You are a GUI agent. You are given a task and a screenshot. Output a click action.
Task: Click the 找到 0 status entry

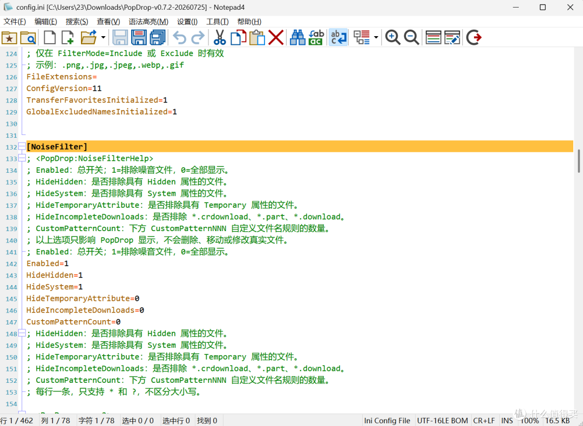tap(207, 421)
